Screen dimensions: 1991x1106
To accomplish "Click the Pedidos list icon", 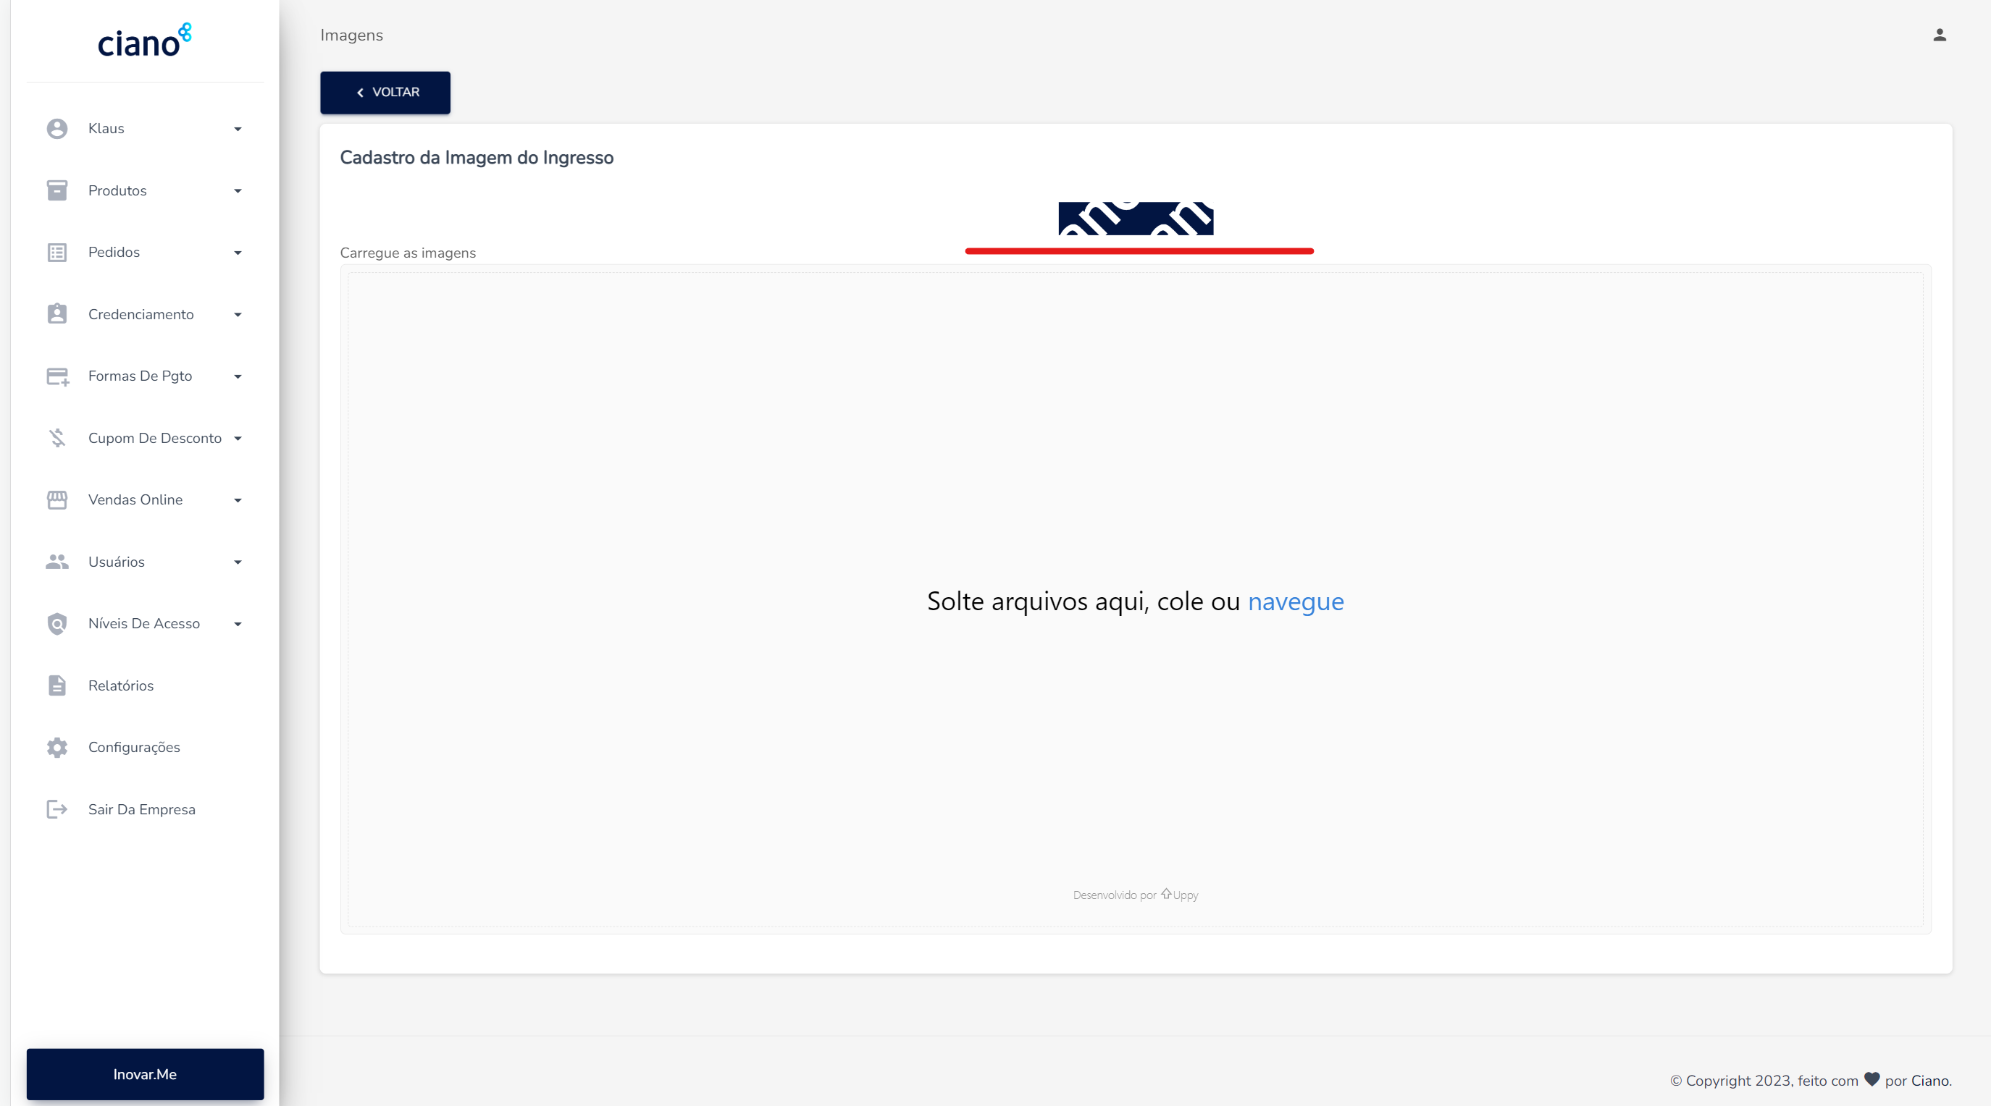I will (x=57, y=253).
